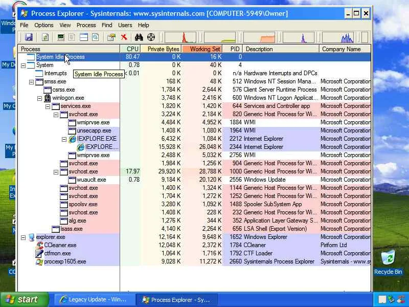Viewport: 409px width, 307px height.
Task: Sort by Company Name column header
Action: (345, 49)
